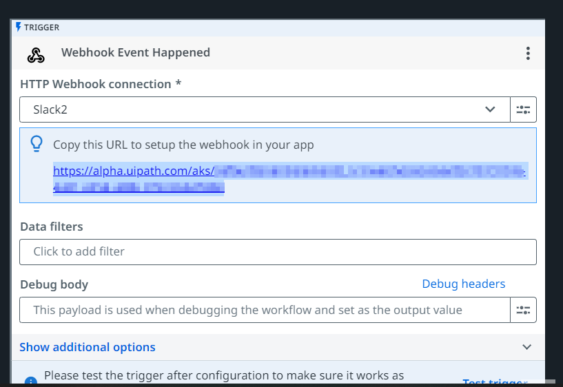Click the lightbulb hint icon
The width and height of the screenshot is (563, 387).
[37, 144]
